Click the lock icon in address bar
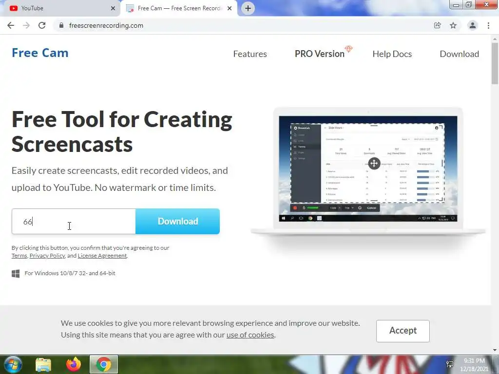The image size is (499, 374). click(61, 25)
